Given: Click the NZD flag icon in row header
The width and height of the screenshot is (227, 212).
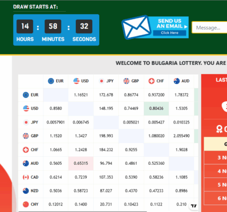Looking at the screenshot, I should coord(26,191).
